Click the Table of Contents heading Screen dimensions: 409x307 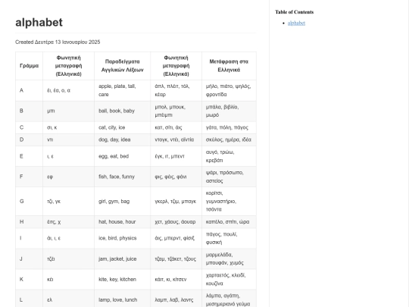[x=294, y=12]
